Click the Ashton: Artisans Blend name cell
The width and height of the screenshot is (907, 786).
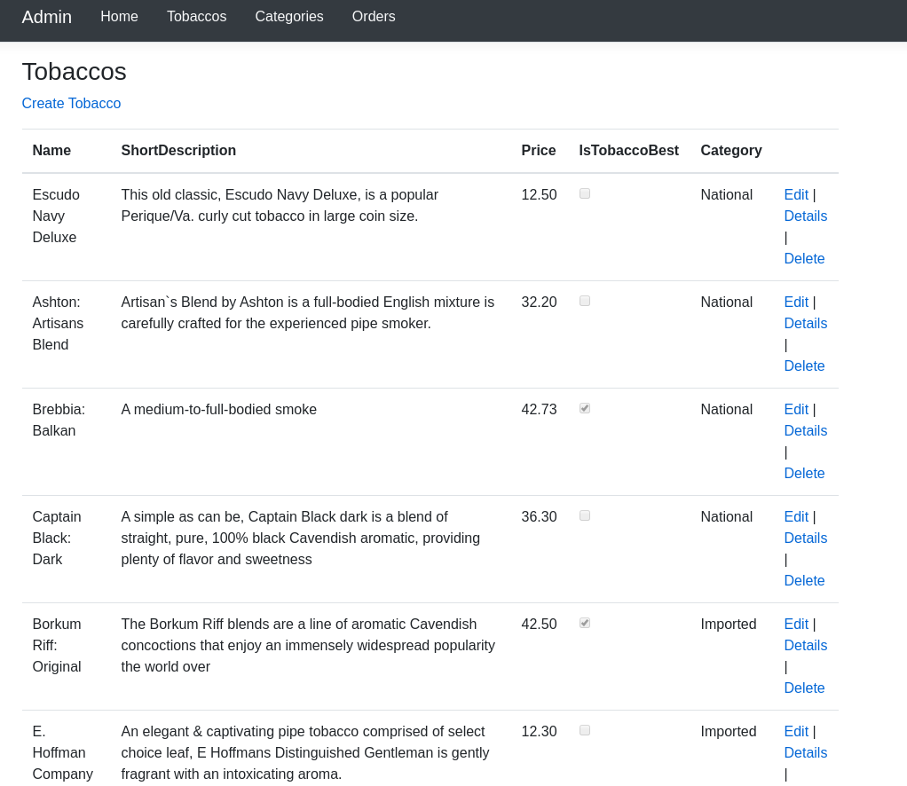pos(58,323)
